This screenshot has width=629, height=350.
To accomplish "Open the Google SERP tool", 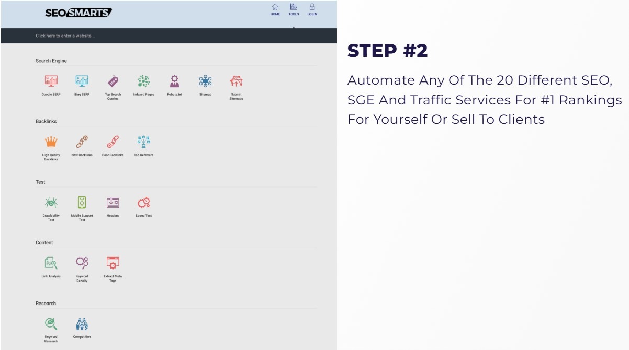I will pyautogui.click(x=51, y=81).
